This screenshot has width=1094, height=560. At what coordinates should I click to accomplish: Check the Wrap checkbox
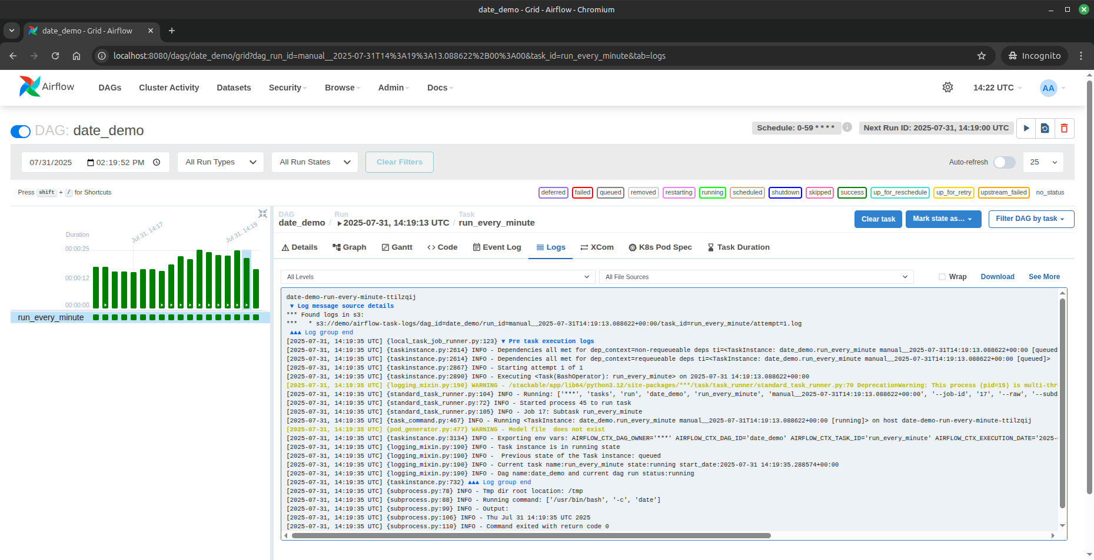click(942, 277)
